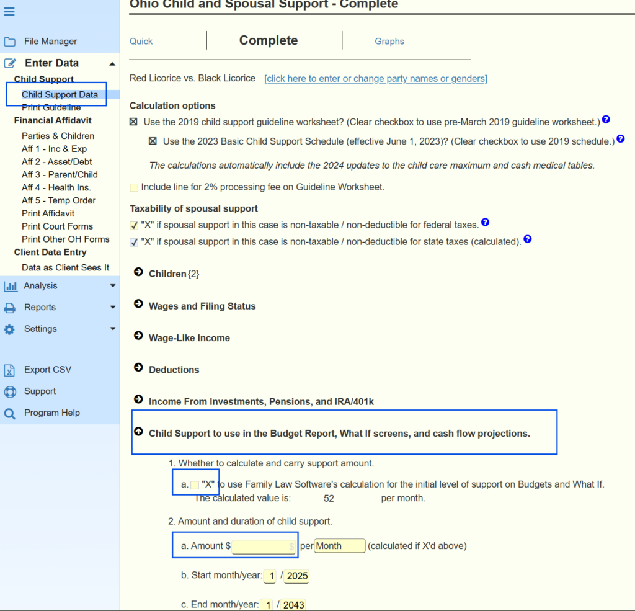Click the Enter Data pencil icon
This screenshot has width=635, height=611.
coord(10,63)
